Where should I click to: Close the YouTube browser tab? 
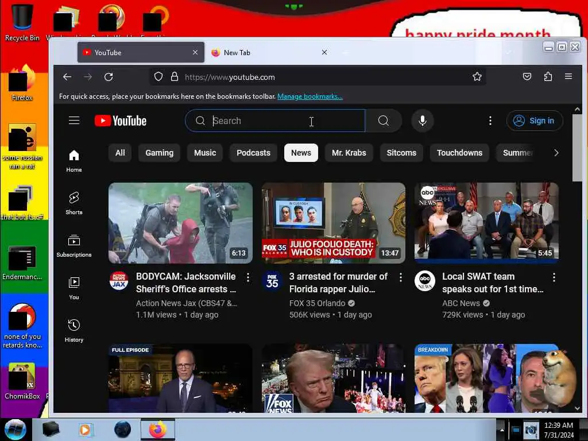(x=195, y=52)
